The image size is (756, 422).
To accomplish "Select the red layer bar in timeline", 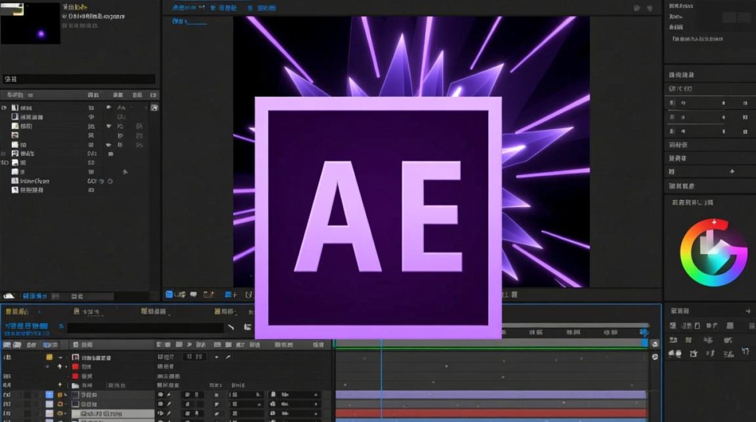I will coord(490,413).
